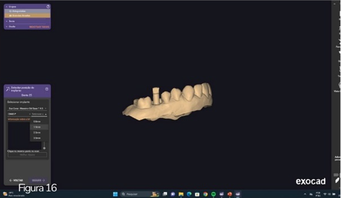The image size is (341, 198).
Task: Open Spotify from the taskbar
Action: click(x=213, y=194)
